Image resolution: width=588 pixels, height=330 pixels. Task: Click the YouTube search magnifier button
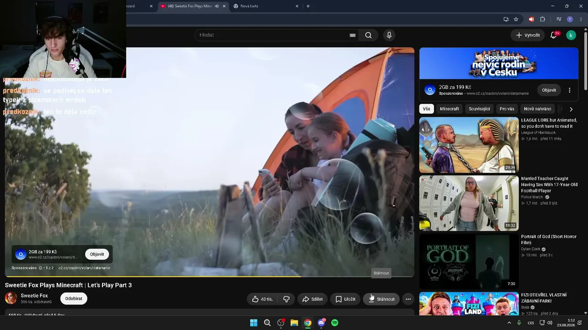368,35
